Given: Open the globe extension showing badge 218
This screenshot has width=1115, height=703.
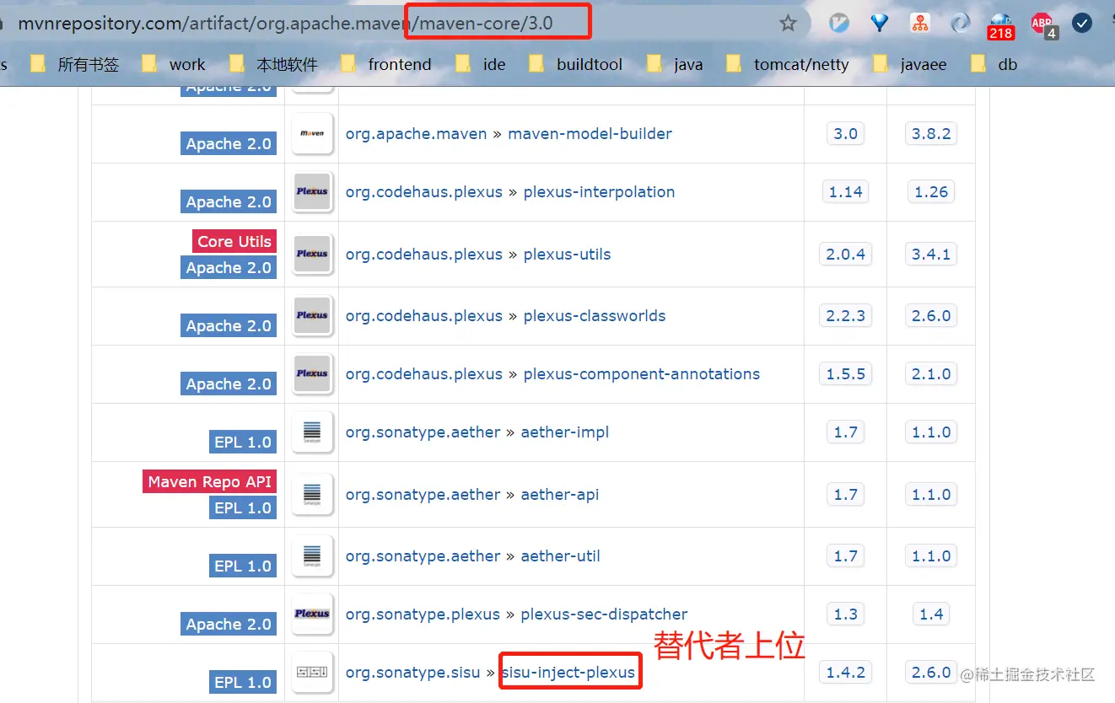Looking at the screenshot, I should coord(1001,25).
